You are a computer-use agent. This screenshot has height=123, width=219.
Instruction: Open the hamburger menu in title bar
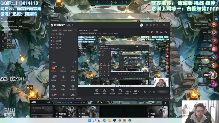coord(157,25)
